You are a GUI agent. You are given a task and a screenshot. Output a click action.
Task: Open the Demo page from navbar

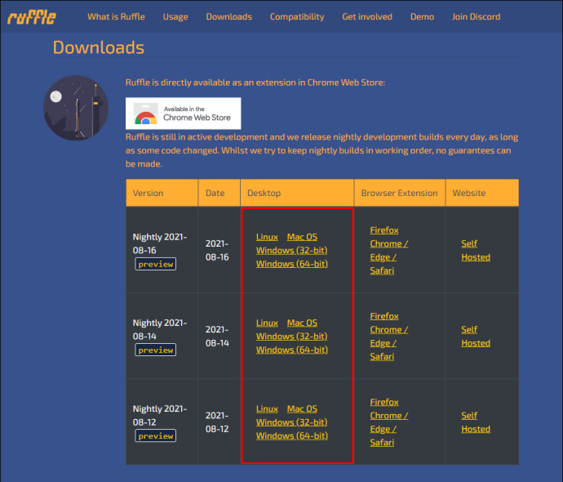[x=422, y=16]
